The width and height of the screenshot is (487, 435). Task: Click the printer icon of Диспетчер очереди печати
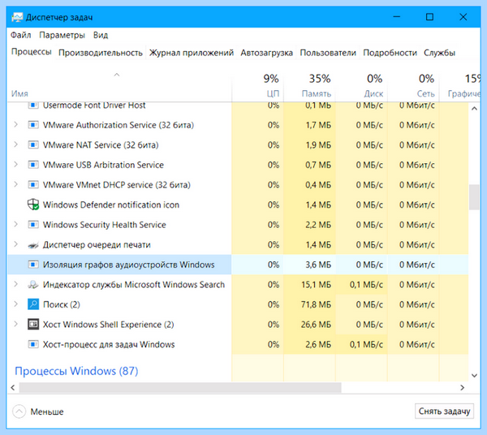point(33,245)
